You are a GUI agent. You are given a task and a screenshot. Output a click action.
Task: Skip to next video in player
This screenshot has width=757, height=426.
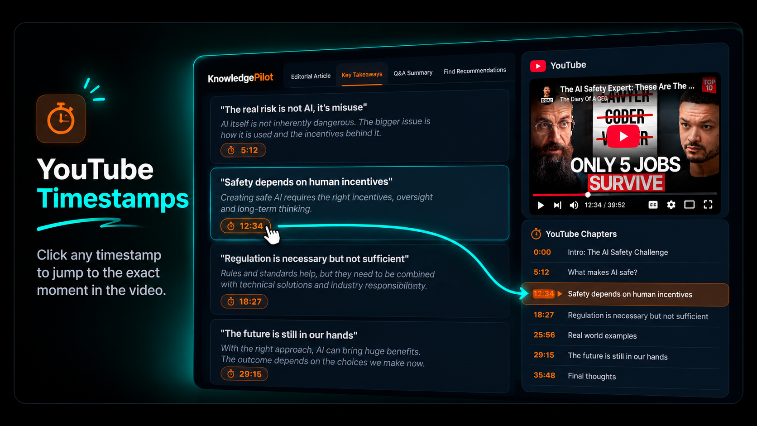pos(557,205)
